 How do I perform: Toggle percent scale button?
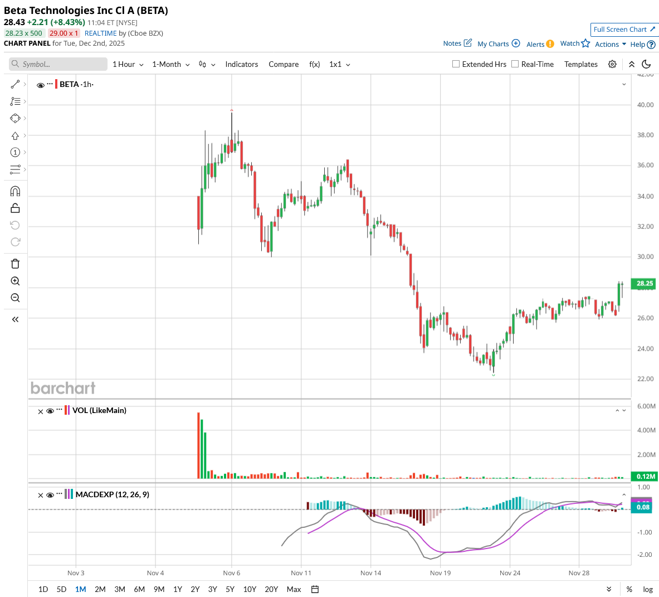point(629,589)
